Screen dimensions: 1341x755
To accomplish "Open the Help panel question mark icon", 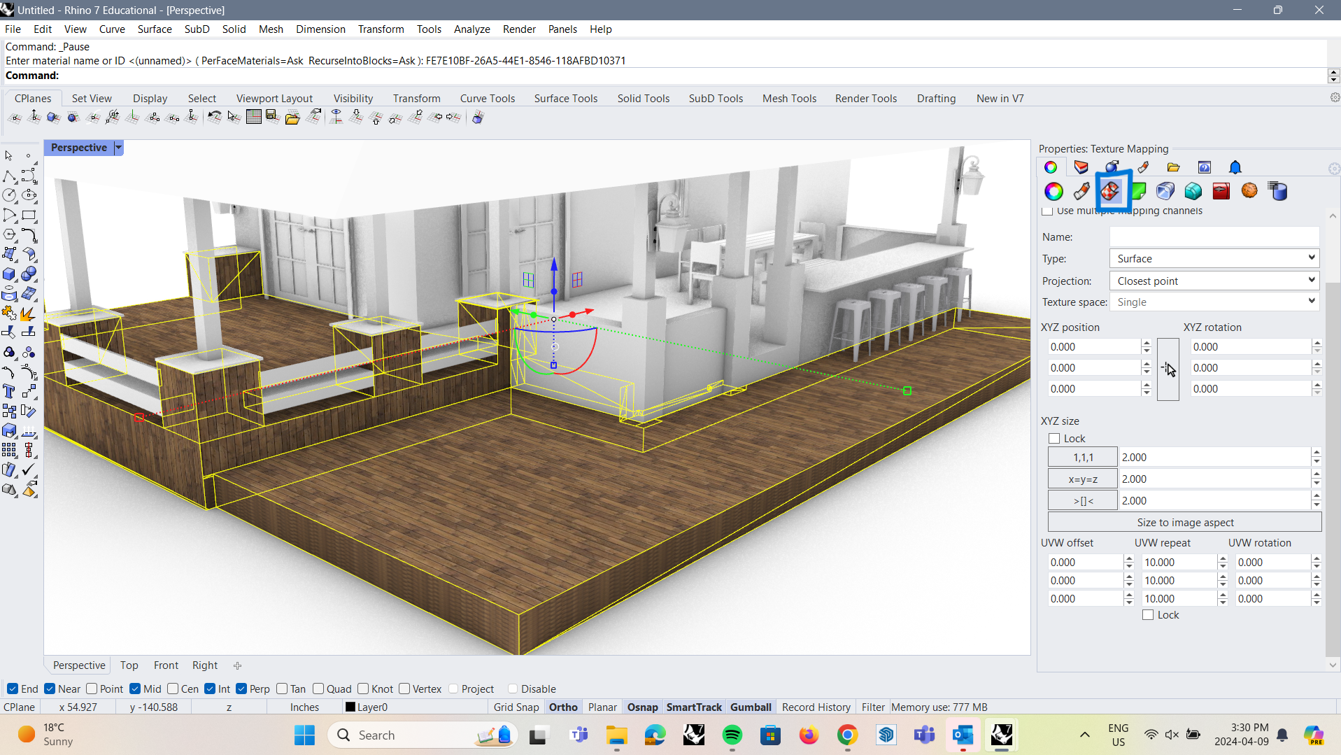I will pos(1205,167).
